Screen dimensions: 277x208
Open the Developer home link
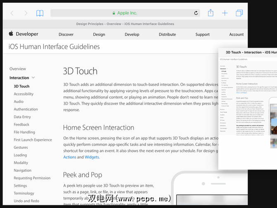coord(27,34)
